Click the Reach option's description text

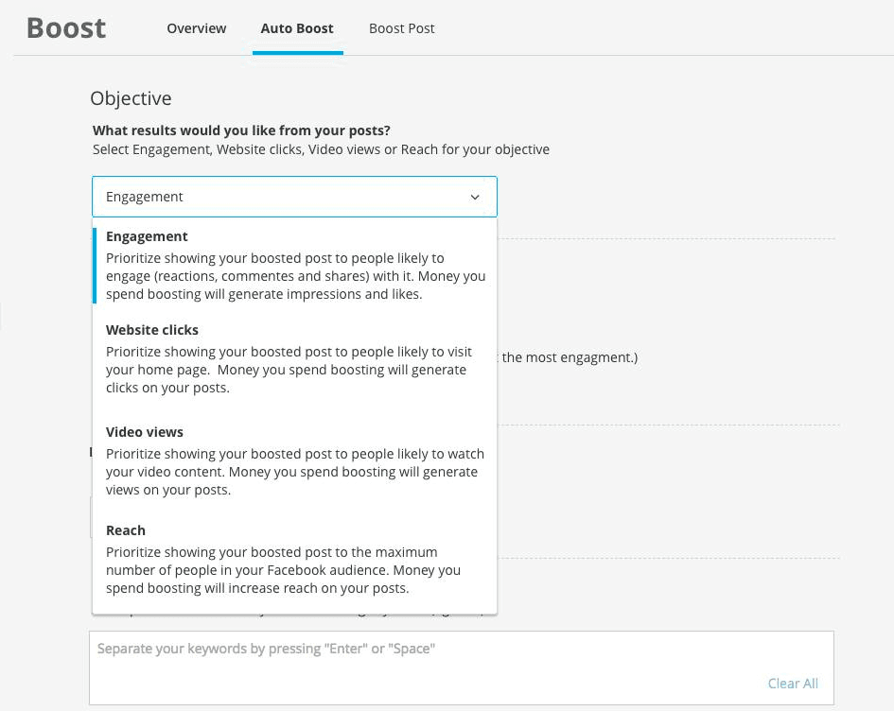tap(284, 570)
